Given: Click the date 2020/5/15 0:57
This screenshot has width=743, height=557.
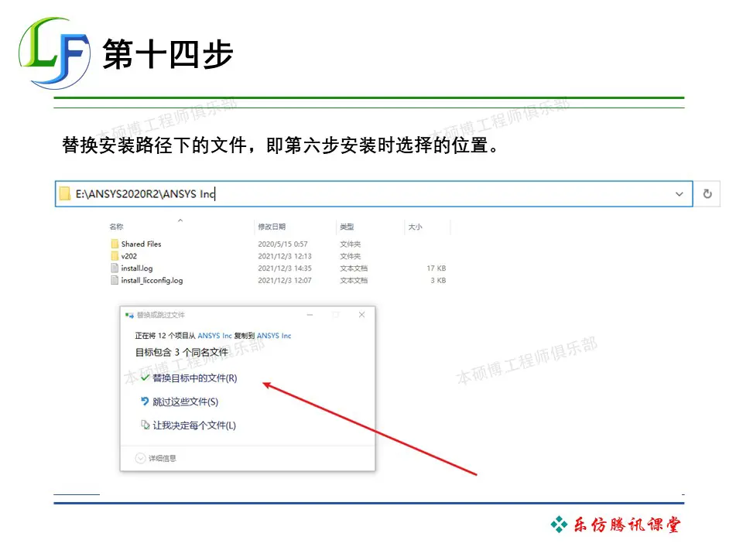Looking at the screenshot, I should pos(283,244).
